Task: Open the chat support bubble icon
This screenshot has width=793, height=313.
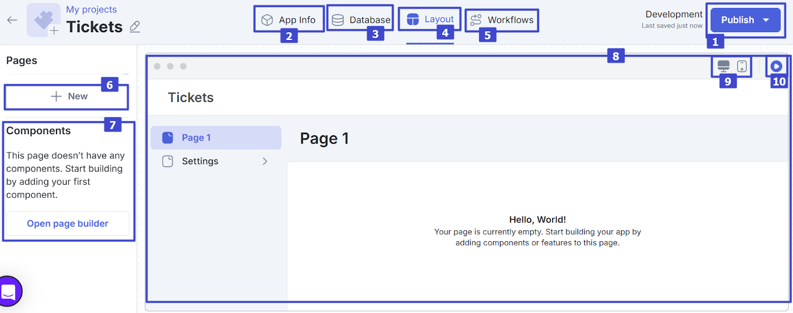Action: (x=9, y=291)
